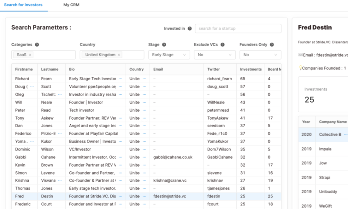Expand Doug Scott's firstname ellipsis
This screenshot has width=348, height=209.
(x=32, y=87)
